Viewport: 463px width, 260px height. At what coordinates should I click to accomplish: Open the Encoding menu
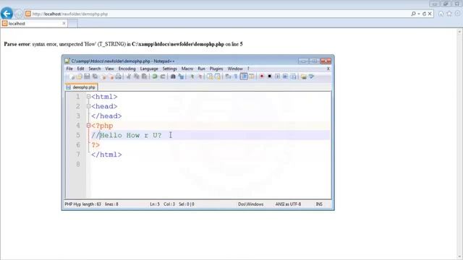(127, 69)
